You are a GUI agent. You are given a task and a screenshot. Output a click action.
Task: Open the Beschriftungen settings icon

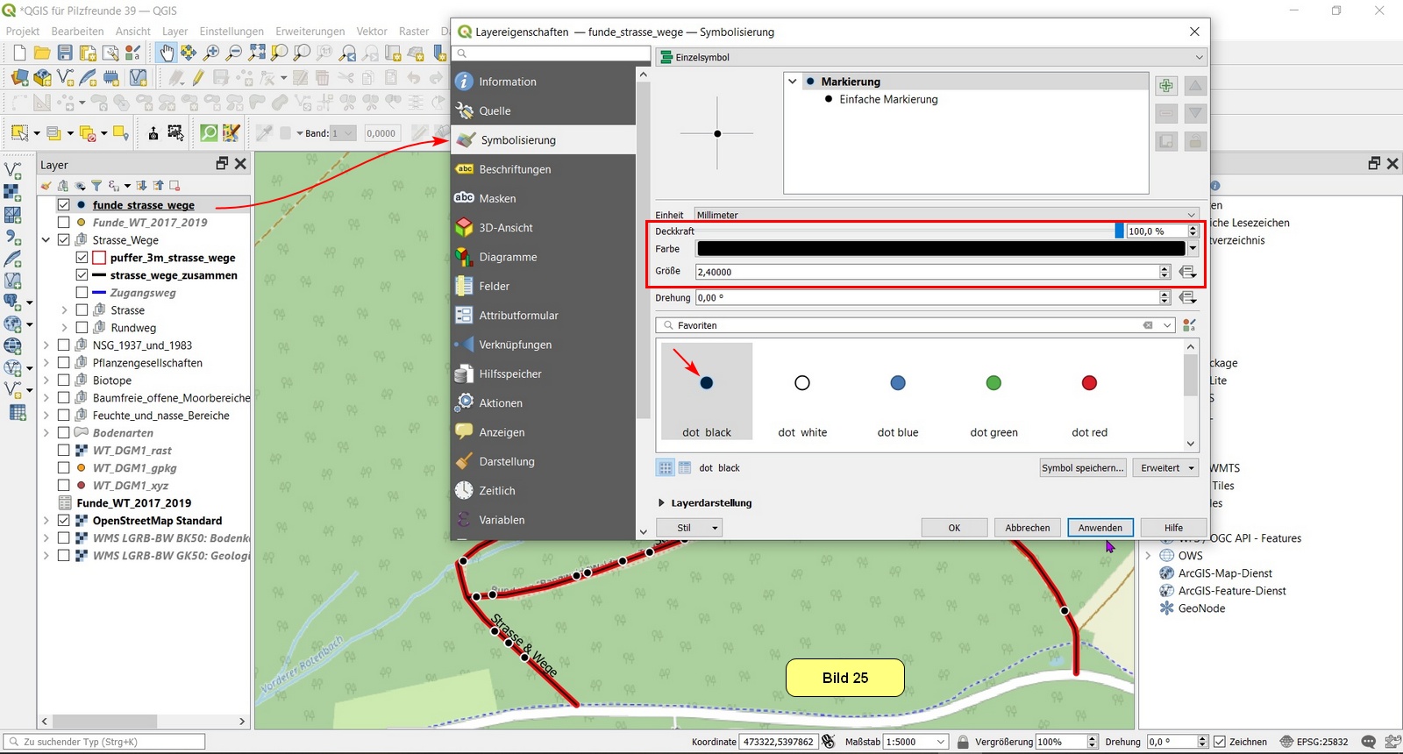pyautogui.click(x=464, y=169)
